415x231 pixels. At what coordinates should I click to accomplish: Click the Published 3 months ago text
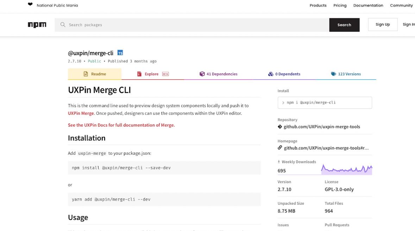(132, 61)
